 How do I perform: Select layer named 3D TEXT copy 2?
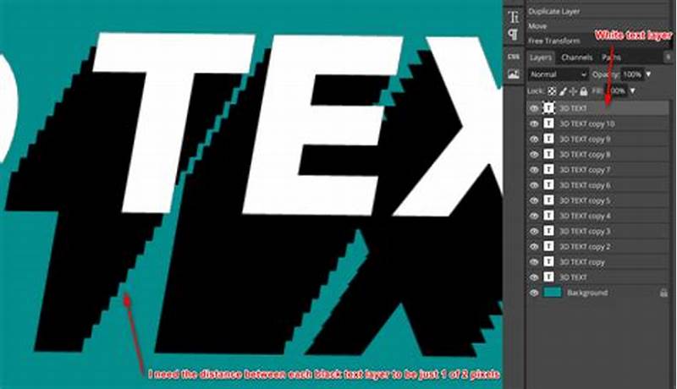[x=585, y=247]
